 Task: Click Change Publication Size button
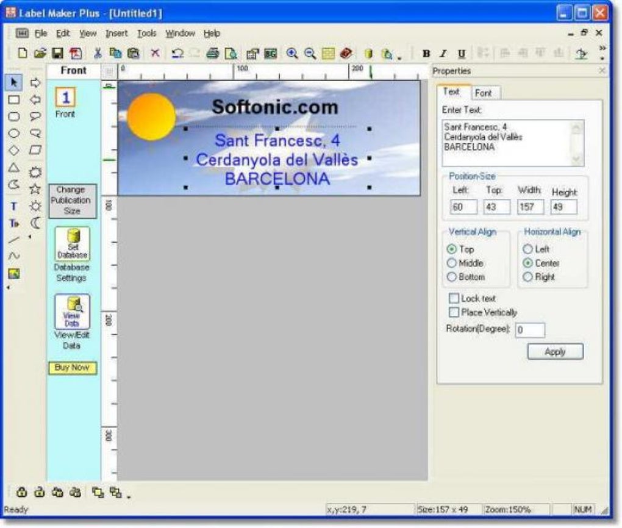point(73,201)
